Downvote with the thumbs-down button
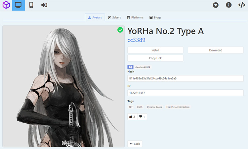Viewport: 248px width, 149px height. point(142,117)
